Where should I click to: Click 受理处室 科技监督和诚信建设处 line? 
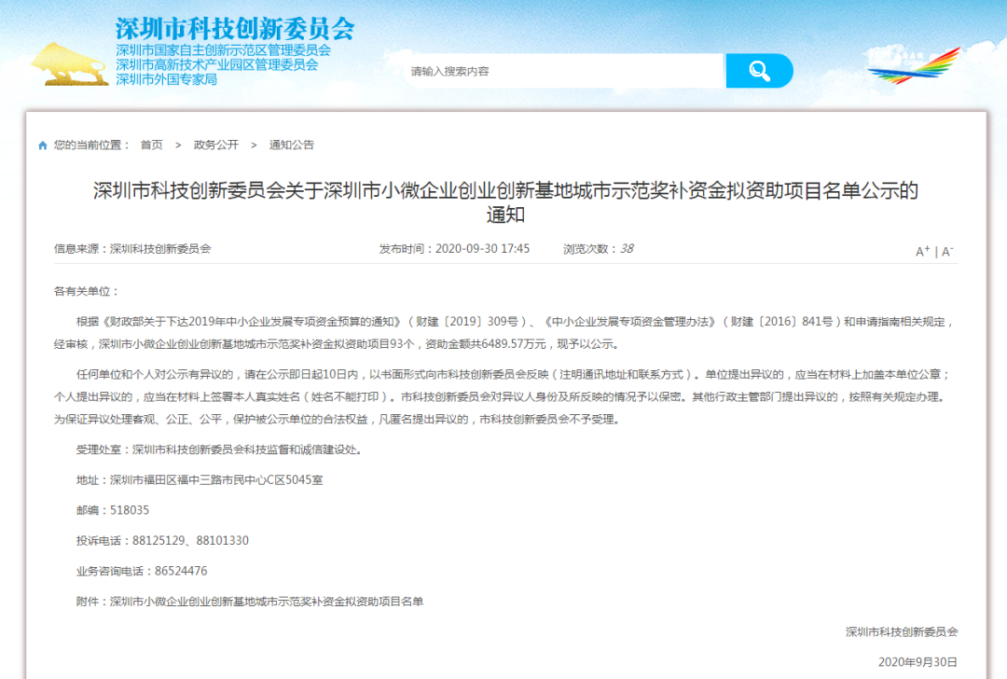219,450
